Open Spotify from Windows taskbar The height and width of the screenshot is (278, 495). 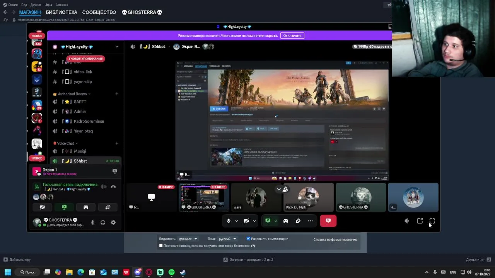[171, 272]
